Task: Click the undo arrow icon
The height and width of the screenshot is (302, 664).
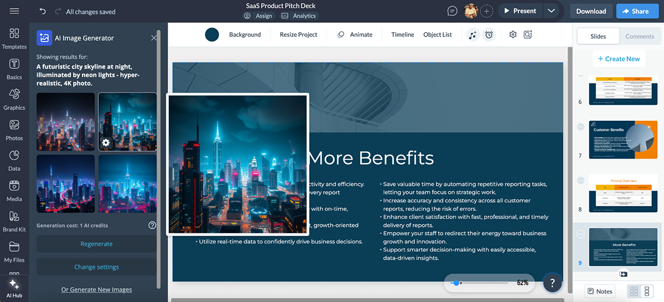Action: [43, 11]
